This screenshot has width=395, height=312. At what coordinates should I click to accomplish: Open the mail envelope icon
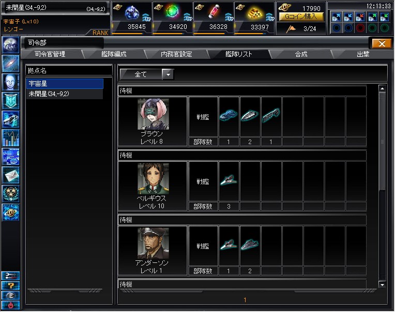click(10, 176)
